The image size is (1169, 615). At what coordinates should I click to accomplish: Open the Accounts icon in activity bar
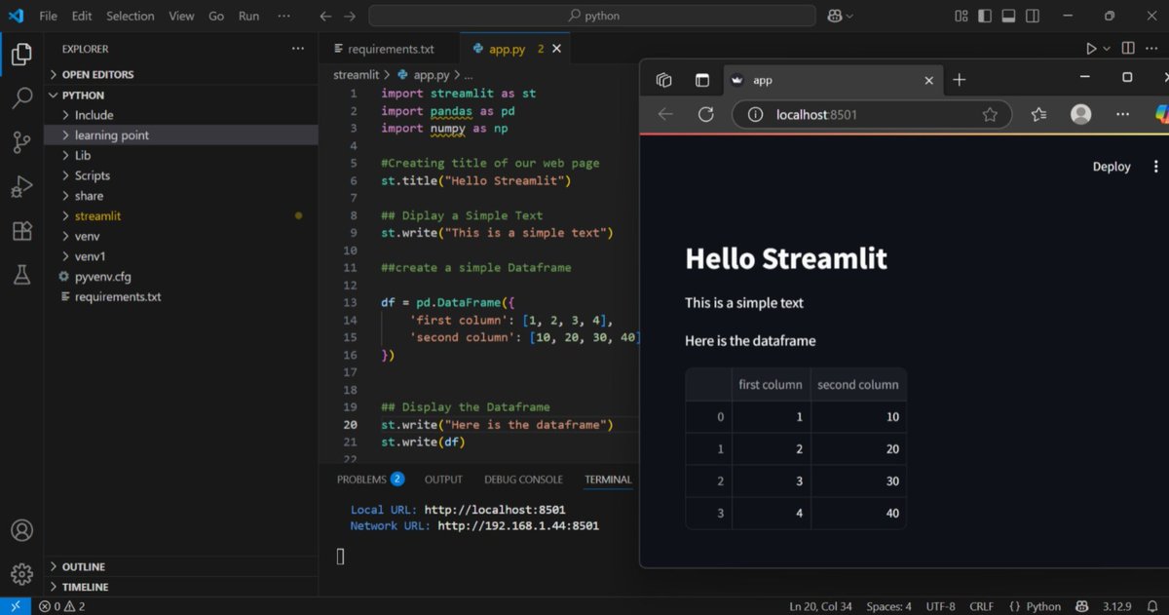21,530
